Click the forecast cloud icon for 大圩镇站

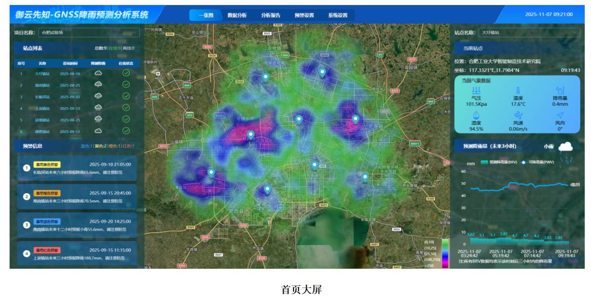pyautogui.click(x=98, y=73)
